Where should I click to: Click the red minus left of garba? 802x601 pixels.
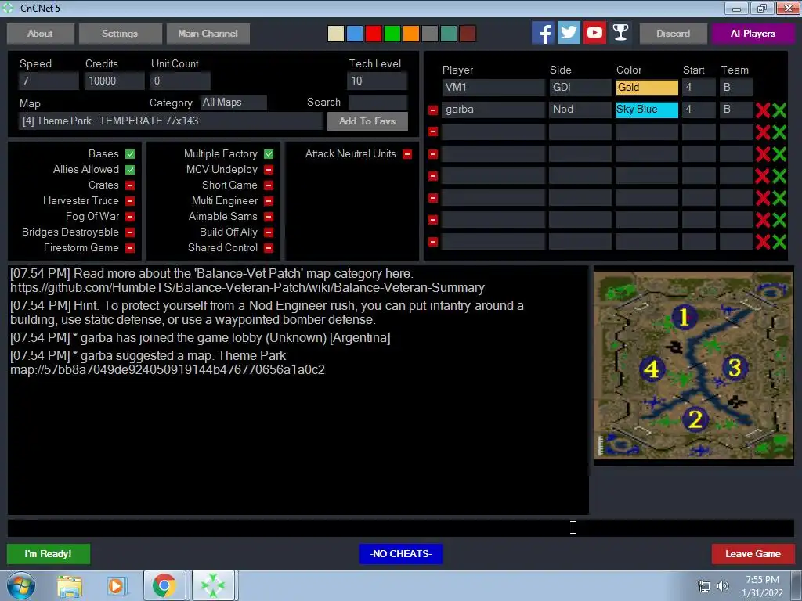point(432,110)
